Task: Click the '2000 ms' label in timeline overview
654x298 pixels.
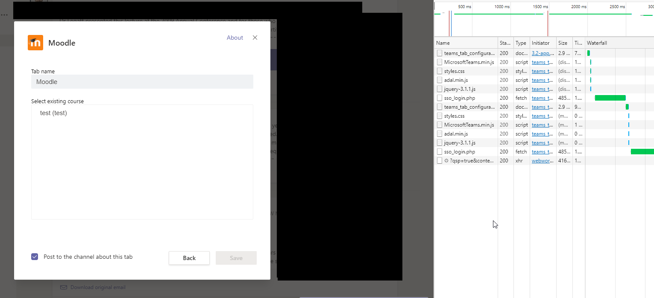Action: click(579, 7)
